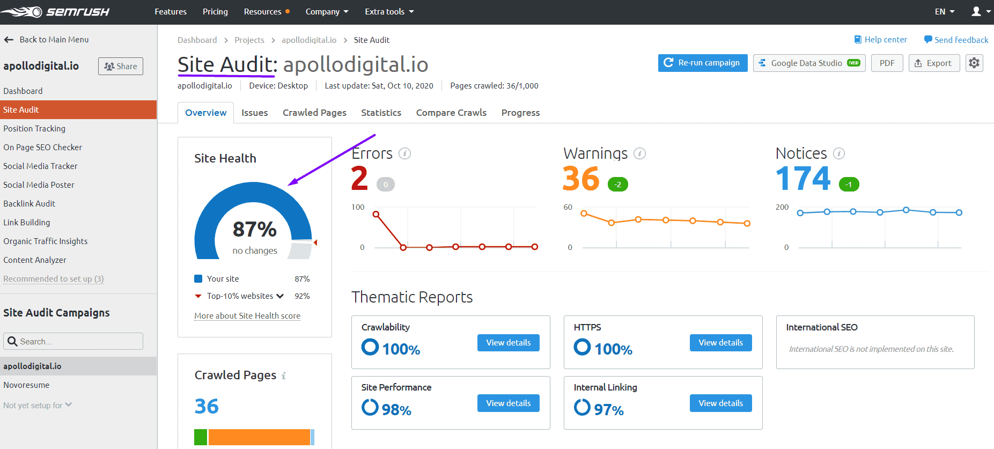
Task: Click the Notices change badge -1
Action: click(x=849, y=185)
